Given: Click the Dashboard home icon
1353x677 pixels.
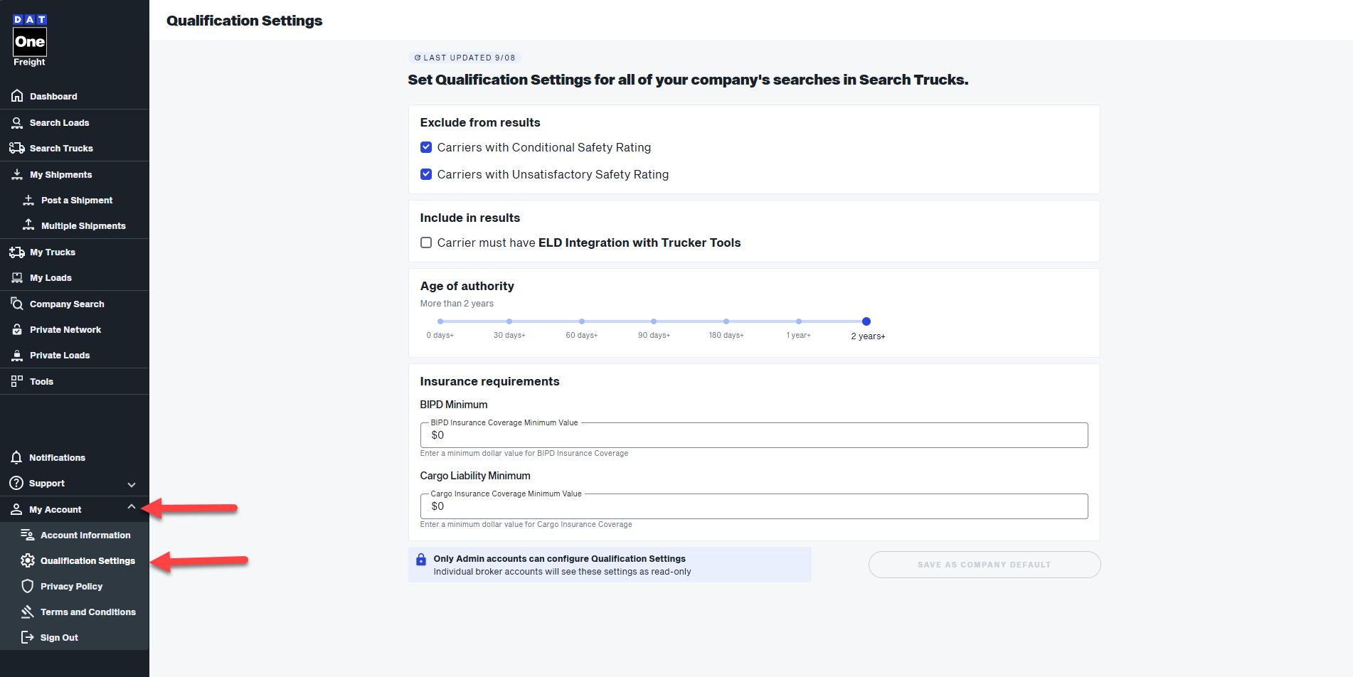Looking at the screenshot, I should pyautogui.click(x=17, y=96).
